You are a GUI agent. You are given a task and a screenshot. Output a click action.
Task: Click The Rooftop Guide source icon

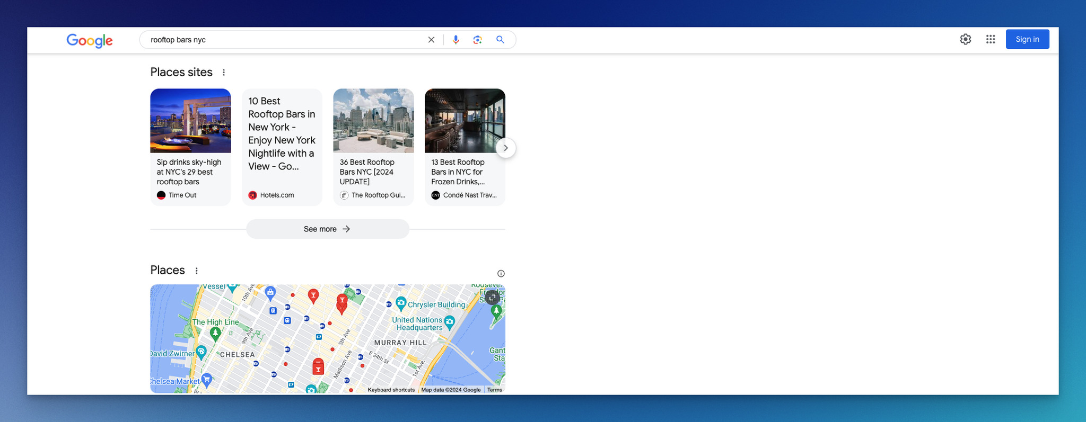(x=344, y=195)
